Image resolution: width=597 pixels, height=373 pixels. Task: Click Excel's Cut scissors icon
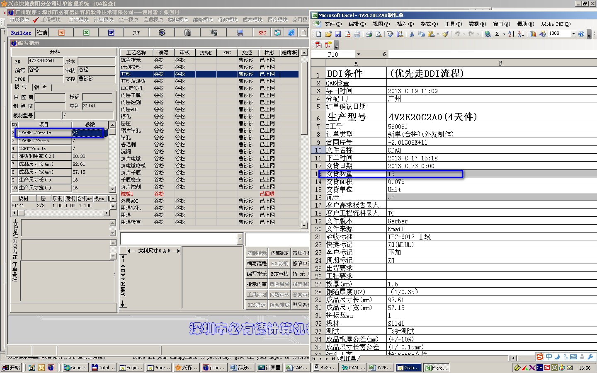tap(412, 34)
